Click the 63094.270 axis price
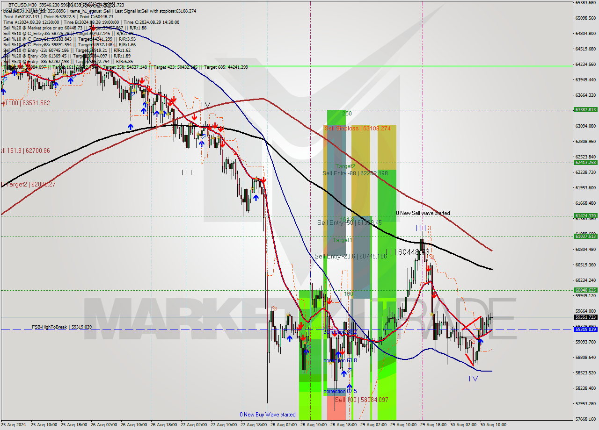The image size is (599, 430). coord(585,126)
